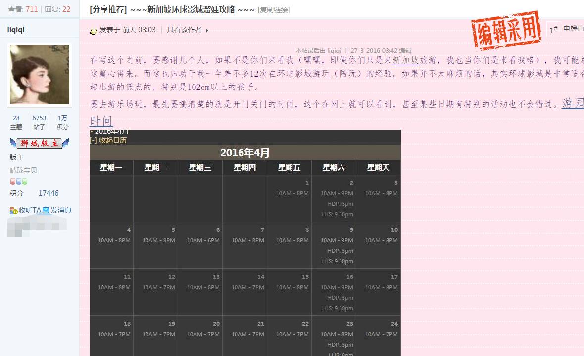584x356 pixels.
Task: Click the 晴珑宝贝 title text
Action: click(23, 170)
